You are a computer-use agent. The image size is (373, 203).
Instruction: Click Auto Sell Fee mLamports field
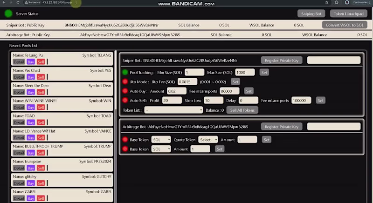click(301, 100)
